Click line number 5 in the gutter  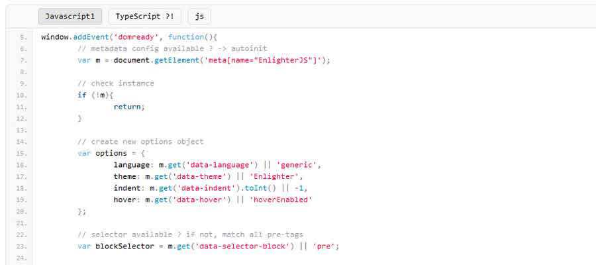23,37
